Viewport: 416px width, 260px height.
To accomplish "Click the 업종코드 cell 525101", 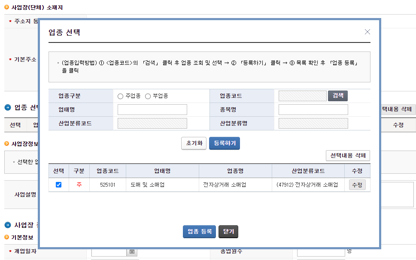I will click(108, 185).
